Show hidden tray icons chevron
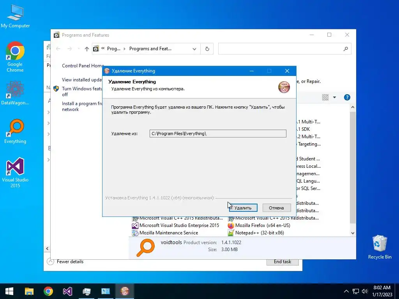 pos(346,291)
